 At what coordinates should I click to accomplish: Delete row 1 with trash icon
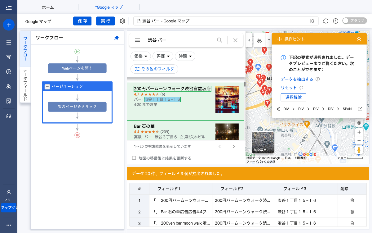tap(352, 200)
